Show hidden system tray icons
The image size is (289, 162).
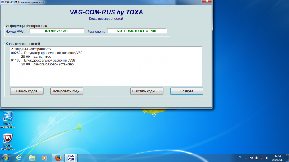pos(246,158)
